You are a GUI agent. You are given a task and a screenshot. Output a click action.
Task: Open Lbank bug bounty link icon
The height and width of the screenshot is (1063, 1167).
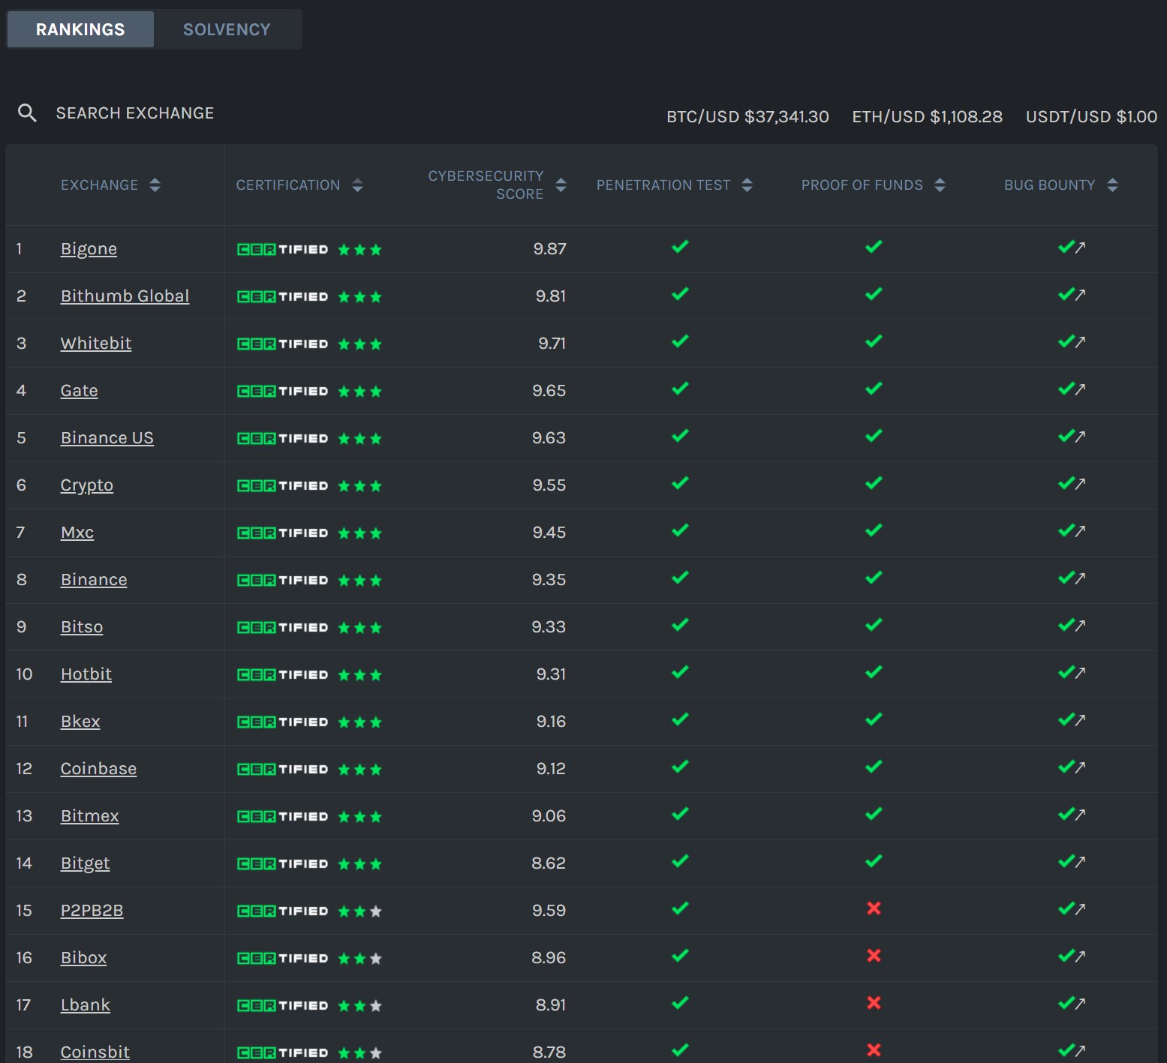click(1081, 1004)
